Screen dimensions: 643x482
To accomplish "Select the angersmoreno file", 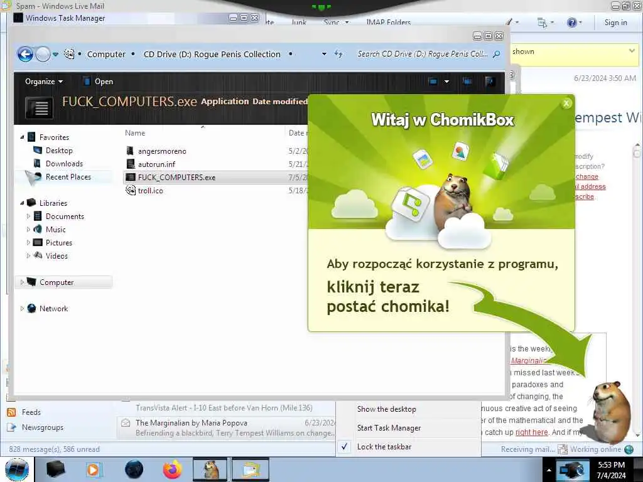I will click(x=162, y=151).
